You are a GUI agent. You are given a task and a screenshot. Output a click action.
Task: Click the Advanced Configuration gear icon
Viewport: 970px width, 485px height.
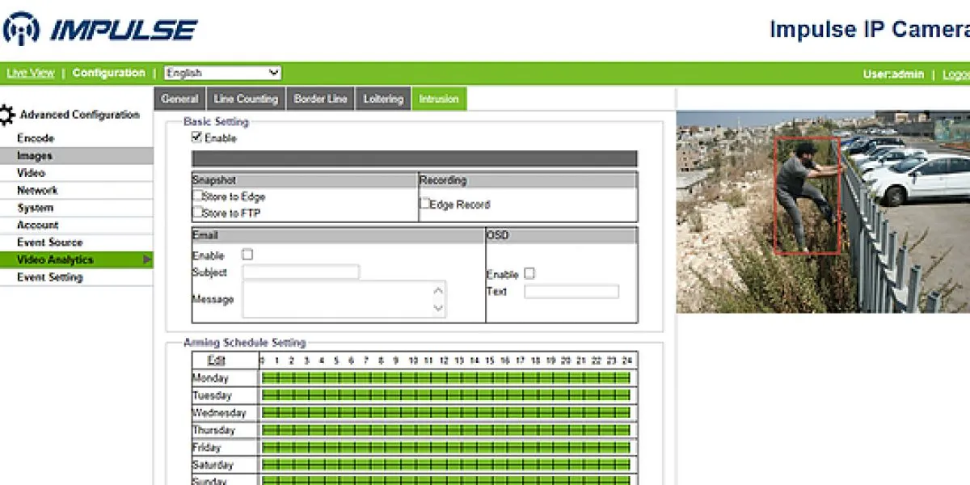(7, 116)
